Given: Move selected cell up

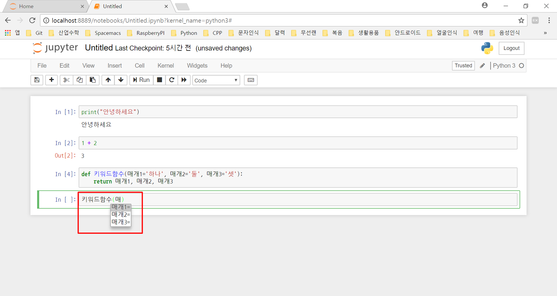Looking at the screenshot, I should 108,80.
